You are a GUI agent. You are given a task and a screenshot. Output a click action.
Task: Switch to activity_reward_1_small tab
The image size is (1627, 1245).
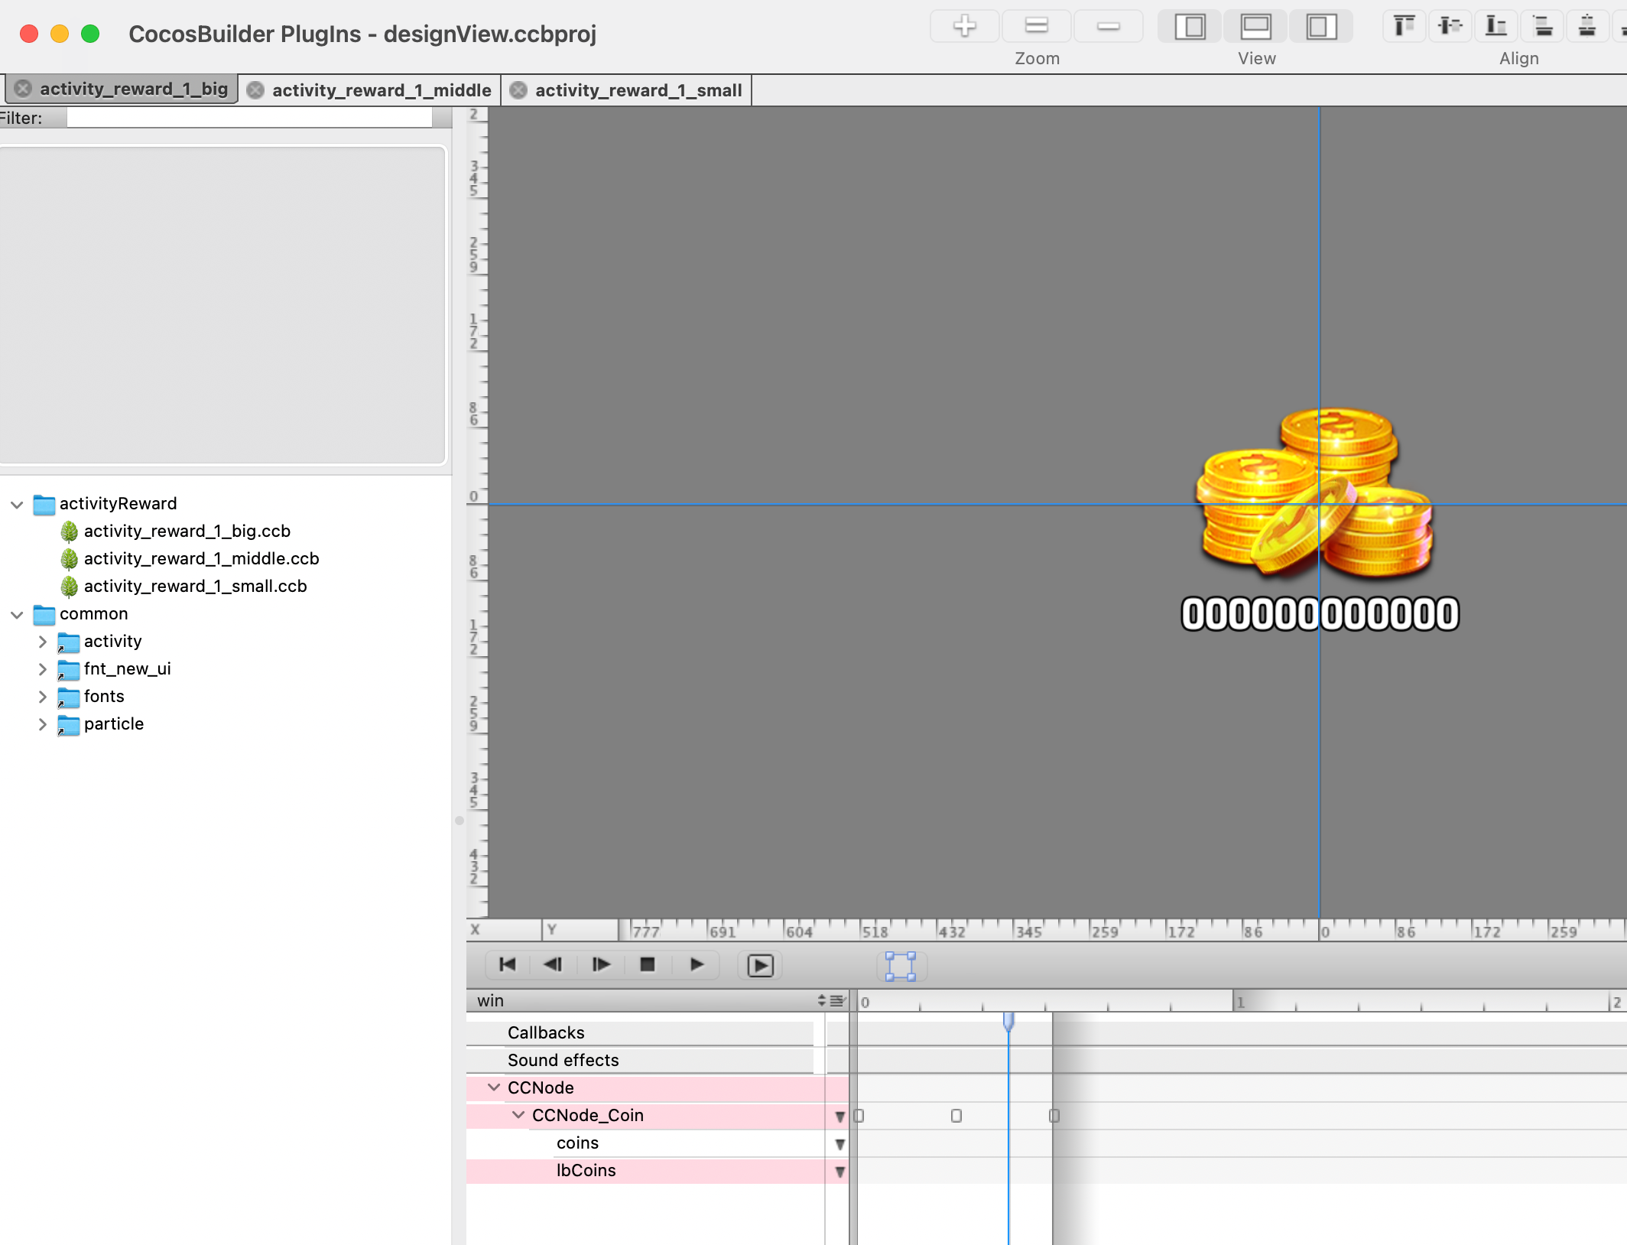(x=638, y=90)
